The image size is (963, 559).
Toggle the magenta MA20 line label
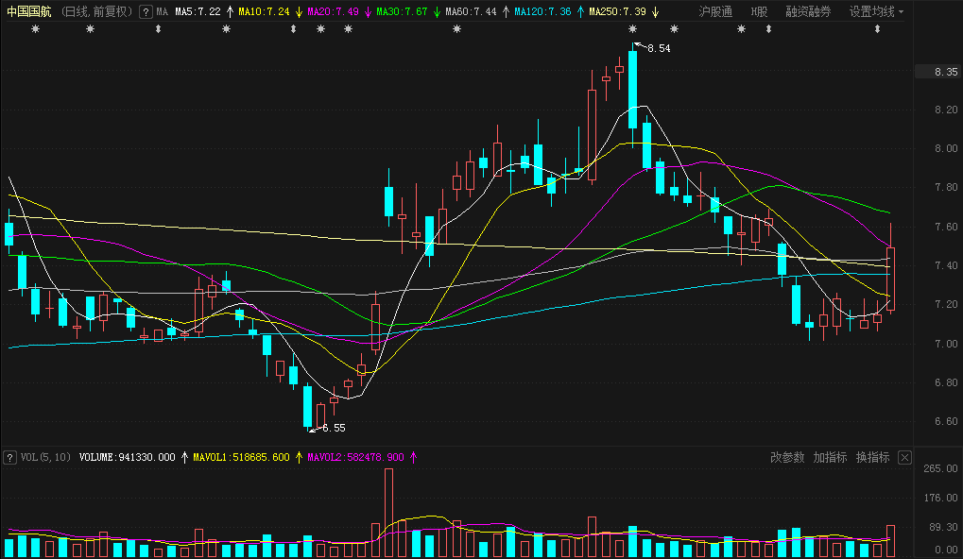point(333,11)
